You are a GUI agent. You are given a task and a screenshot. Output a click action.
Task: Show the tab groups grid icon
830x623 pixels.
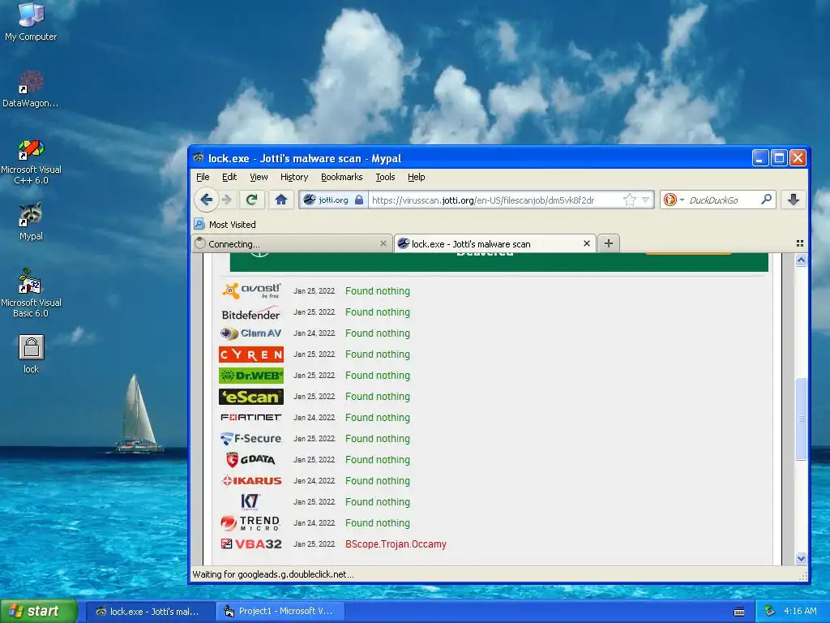800,243
